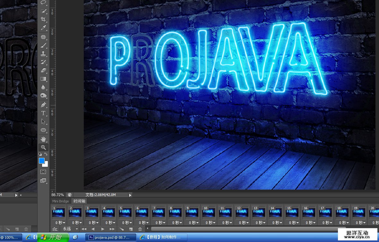
Task: Activate the Horizontal Type tool
Action: click(x=43, y=113)
